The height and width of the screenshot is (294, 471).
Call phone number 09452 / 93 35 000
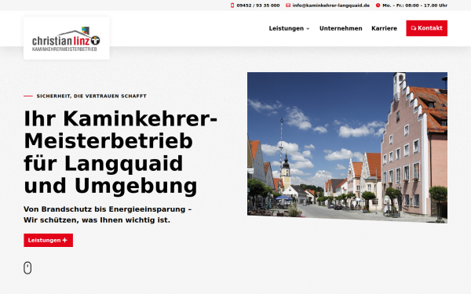click(258, 5)
